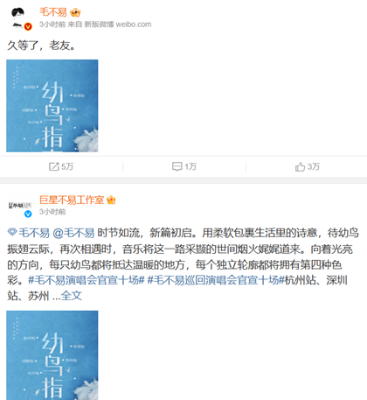Screen dimensions: 367x400
Task: Open the 巨星不易工作室 username link
Action: [72, 200]
